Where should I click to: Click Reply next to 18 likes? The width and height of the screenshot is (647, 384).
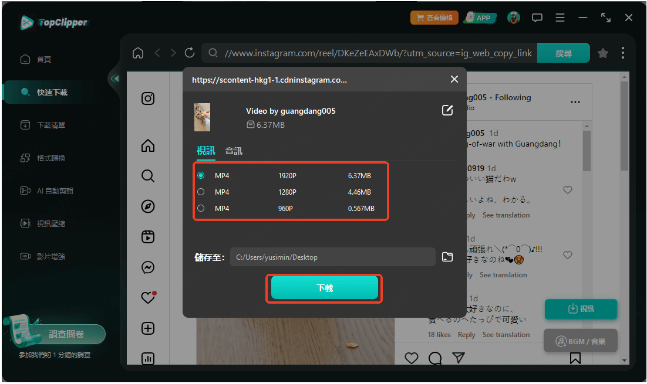point(466,335)
